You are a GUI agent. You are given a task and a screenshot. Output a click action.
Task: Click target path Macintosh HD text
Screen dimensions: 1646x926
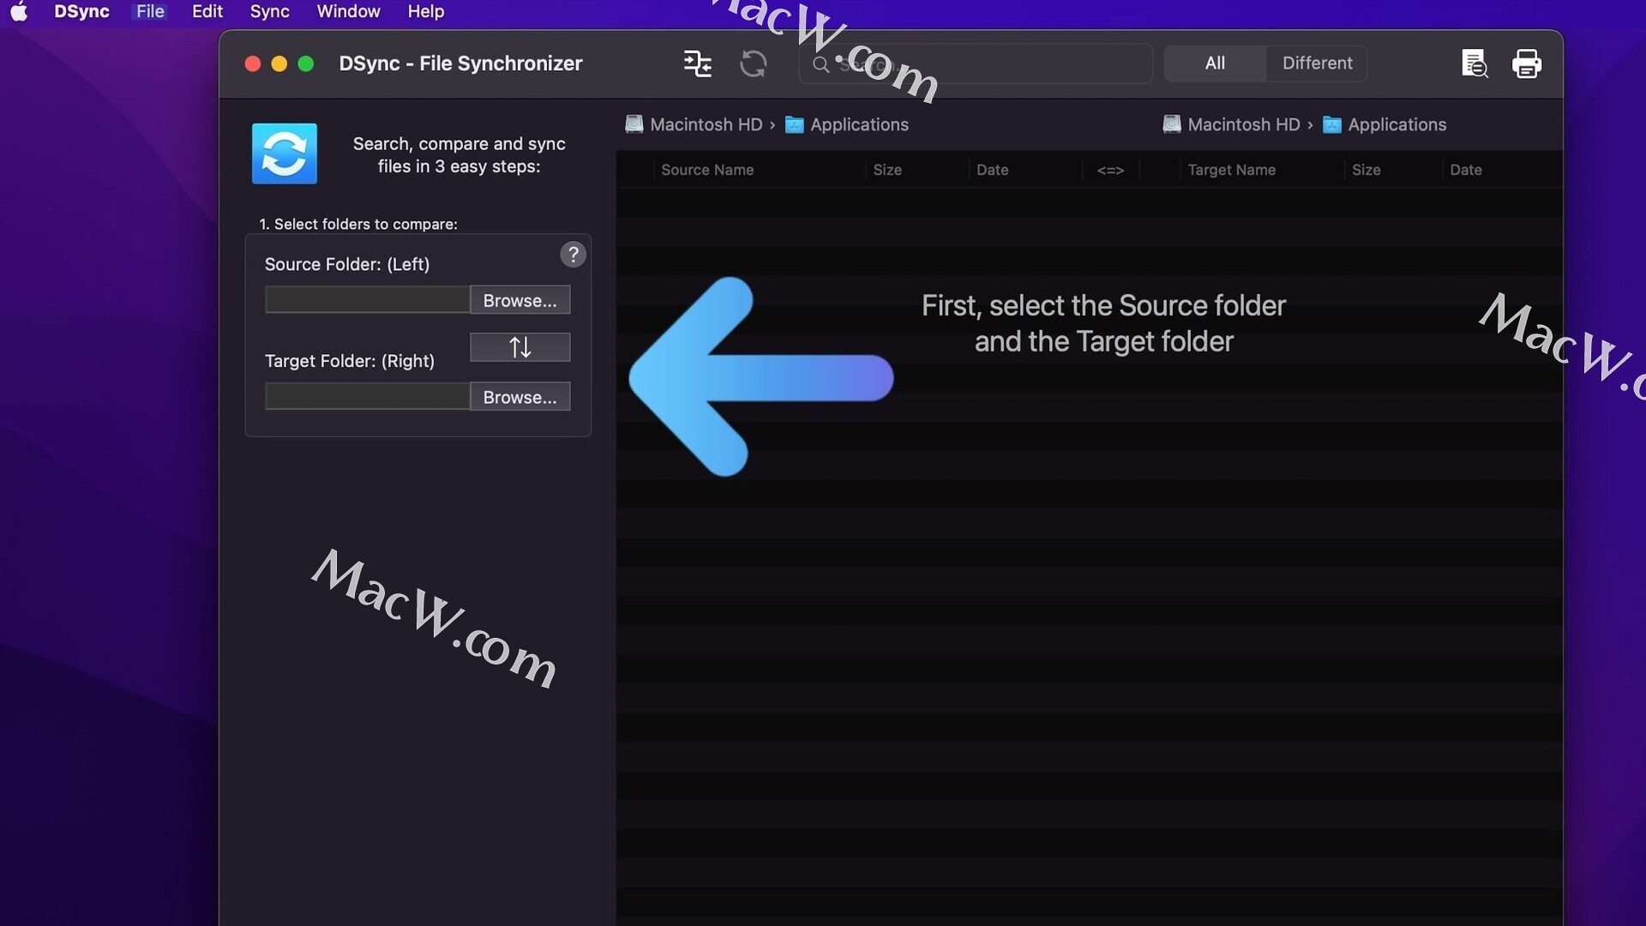1243,124
